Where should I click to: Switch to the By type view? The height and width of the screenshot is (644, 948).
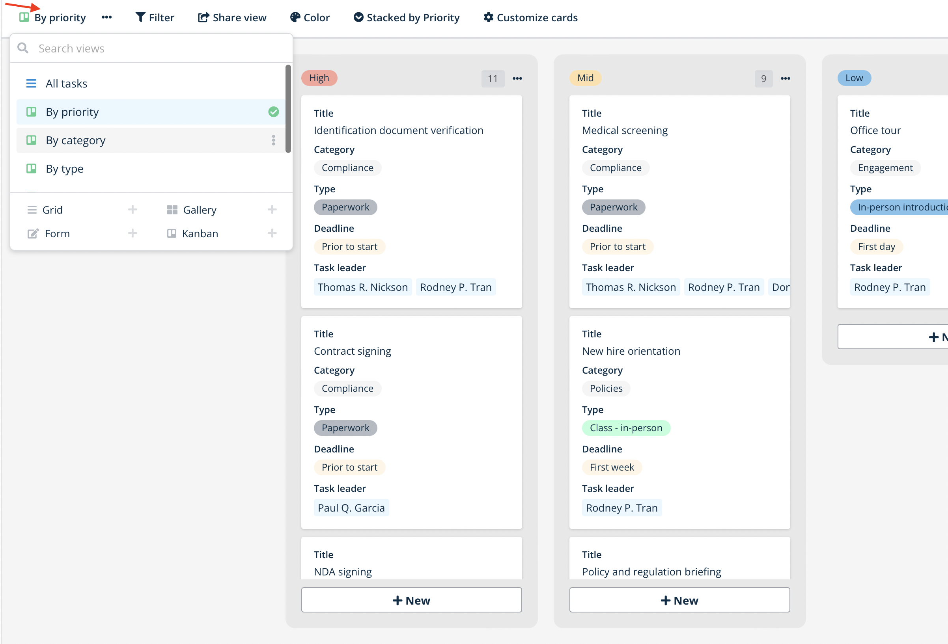pos(64,169)
